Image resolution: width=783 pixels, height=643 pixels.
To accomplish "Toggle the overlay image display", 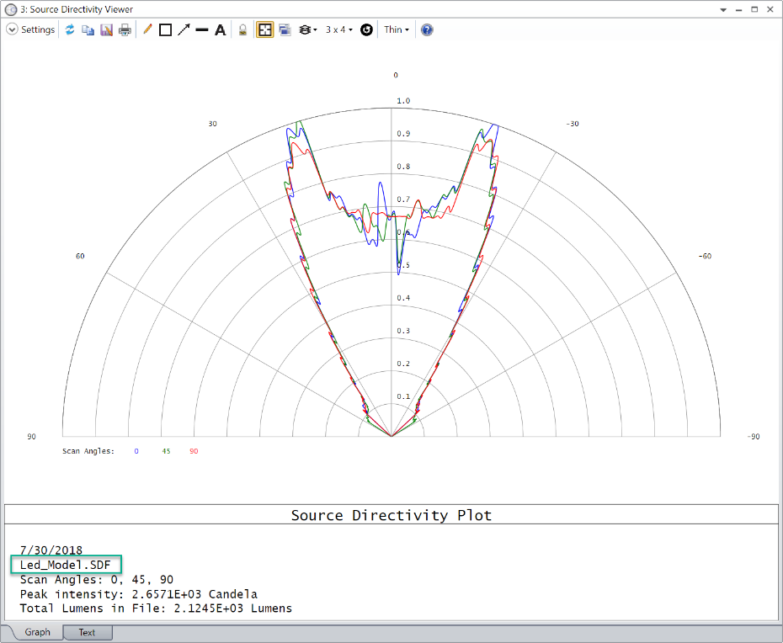I will (284, 29).
